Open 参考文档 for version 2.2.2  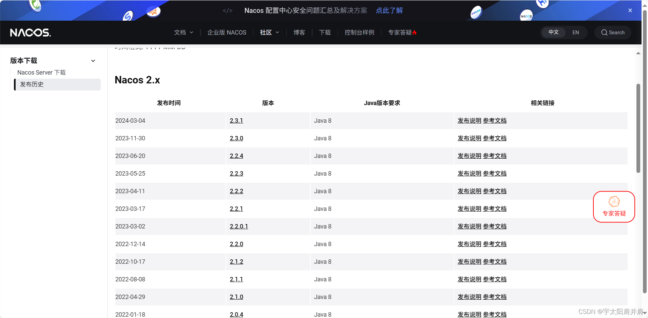click(495, 191)
